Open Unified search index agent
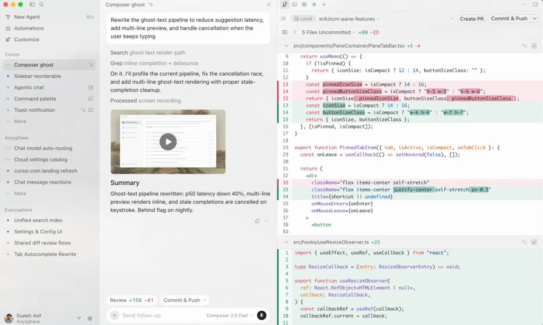 [49, 220]
